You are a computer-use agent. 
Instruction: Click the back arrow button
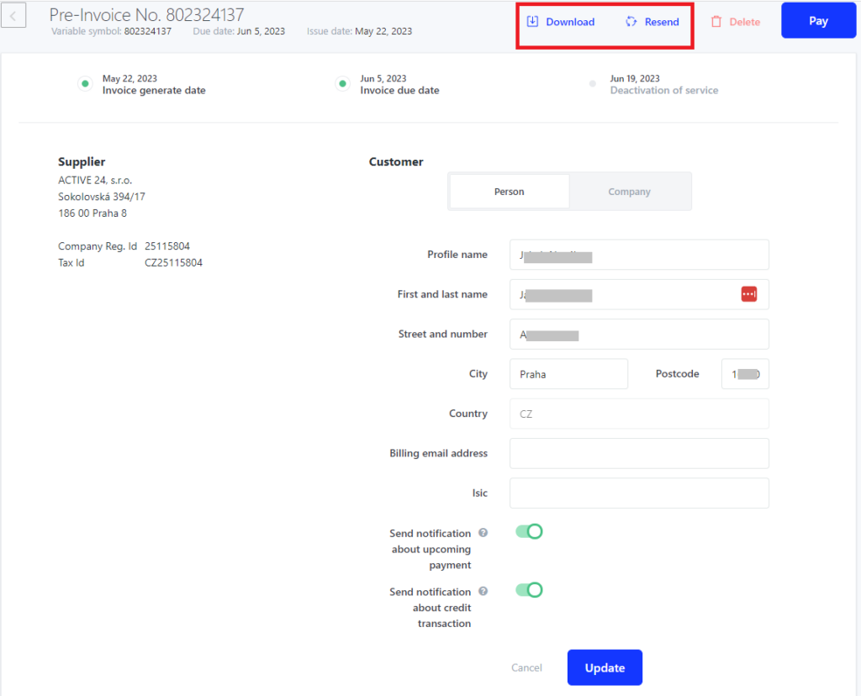pos(14,15)
